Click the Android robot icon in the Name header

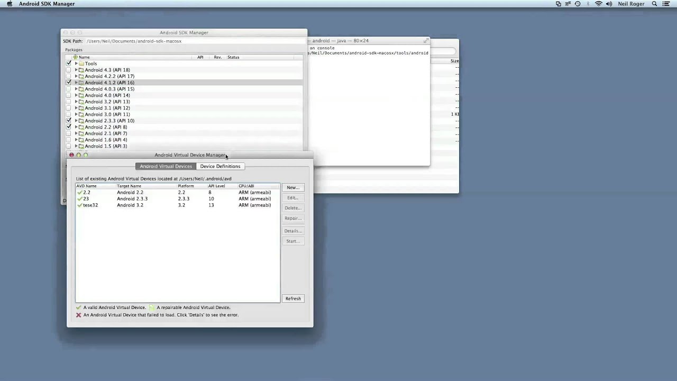tap(76, 57)
